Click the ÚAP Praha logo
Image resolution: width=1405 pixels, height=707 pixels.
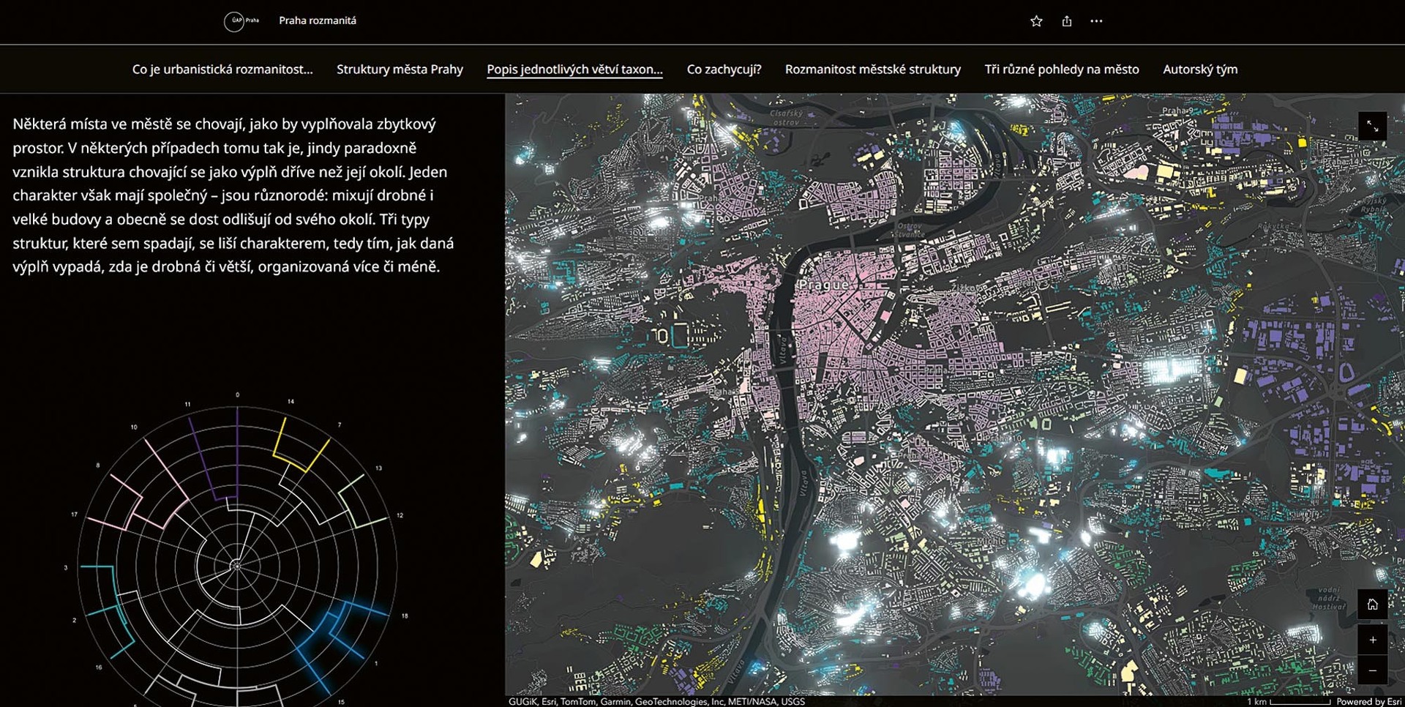pos(241,20)
